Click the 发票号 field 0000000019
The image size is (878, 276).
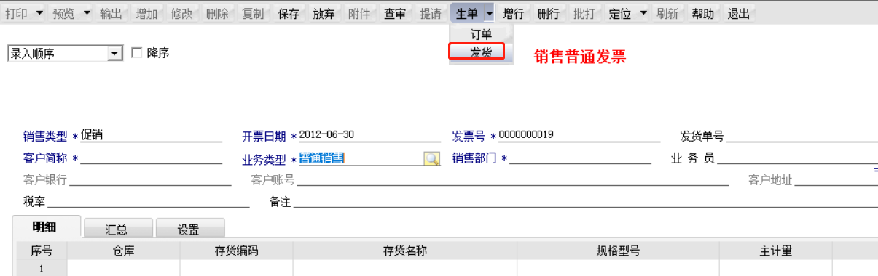coord(579,135)
